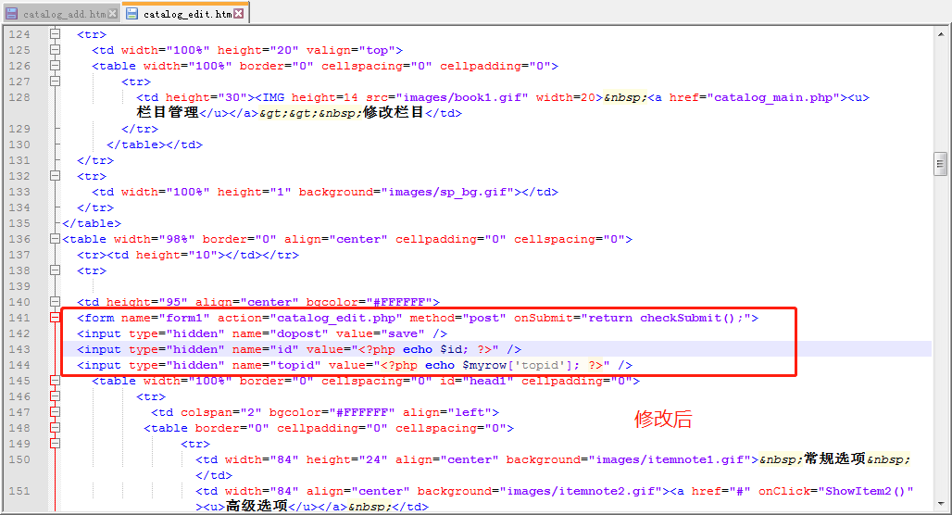
Task: Fold the tr block on line 132
Action: tap(55, 176)
